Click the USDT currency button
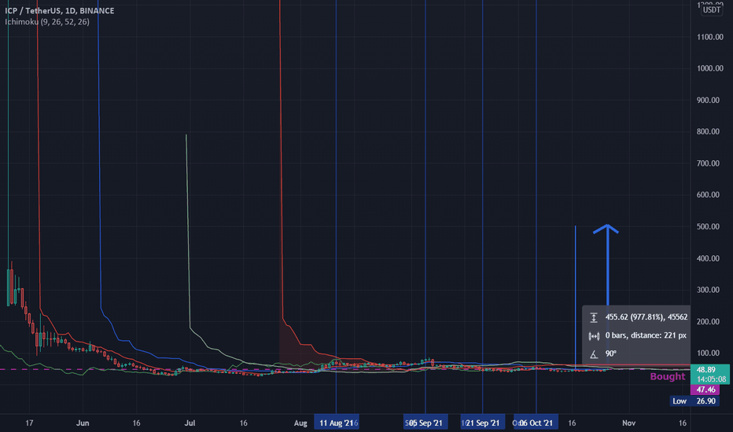The width and height of the screenshot is (733, 432). [712, 9]
